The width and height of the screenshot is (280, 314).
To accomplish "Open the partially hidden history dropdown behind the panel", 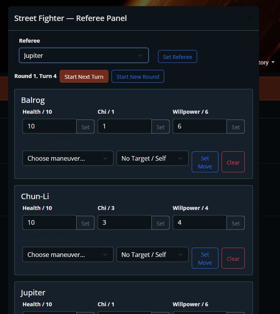I will 267,62.
